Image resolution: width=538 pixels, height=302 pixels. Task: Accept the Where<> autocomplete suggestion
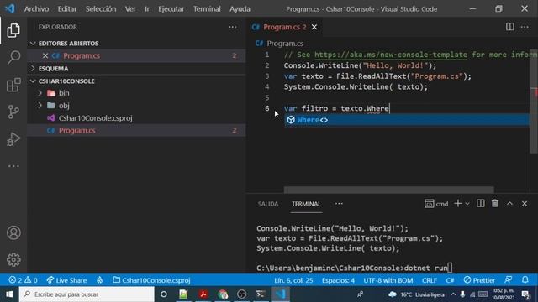[x=407, y=120]
